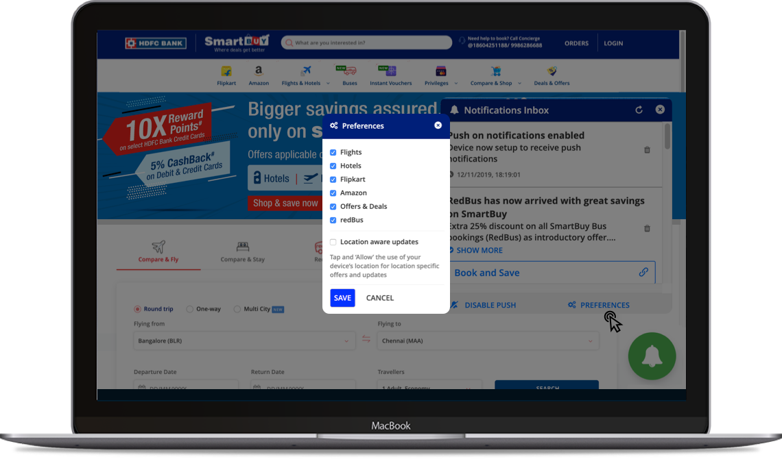This screenshot has width=782, height=459.
Task: Uncheck the Flipkart preference
Action: (x=333, y=179)
